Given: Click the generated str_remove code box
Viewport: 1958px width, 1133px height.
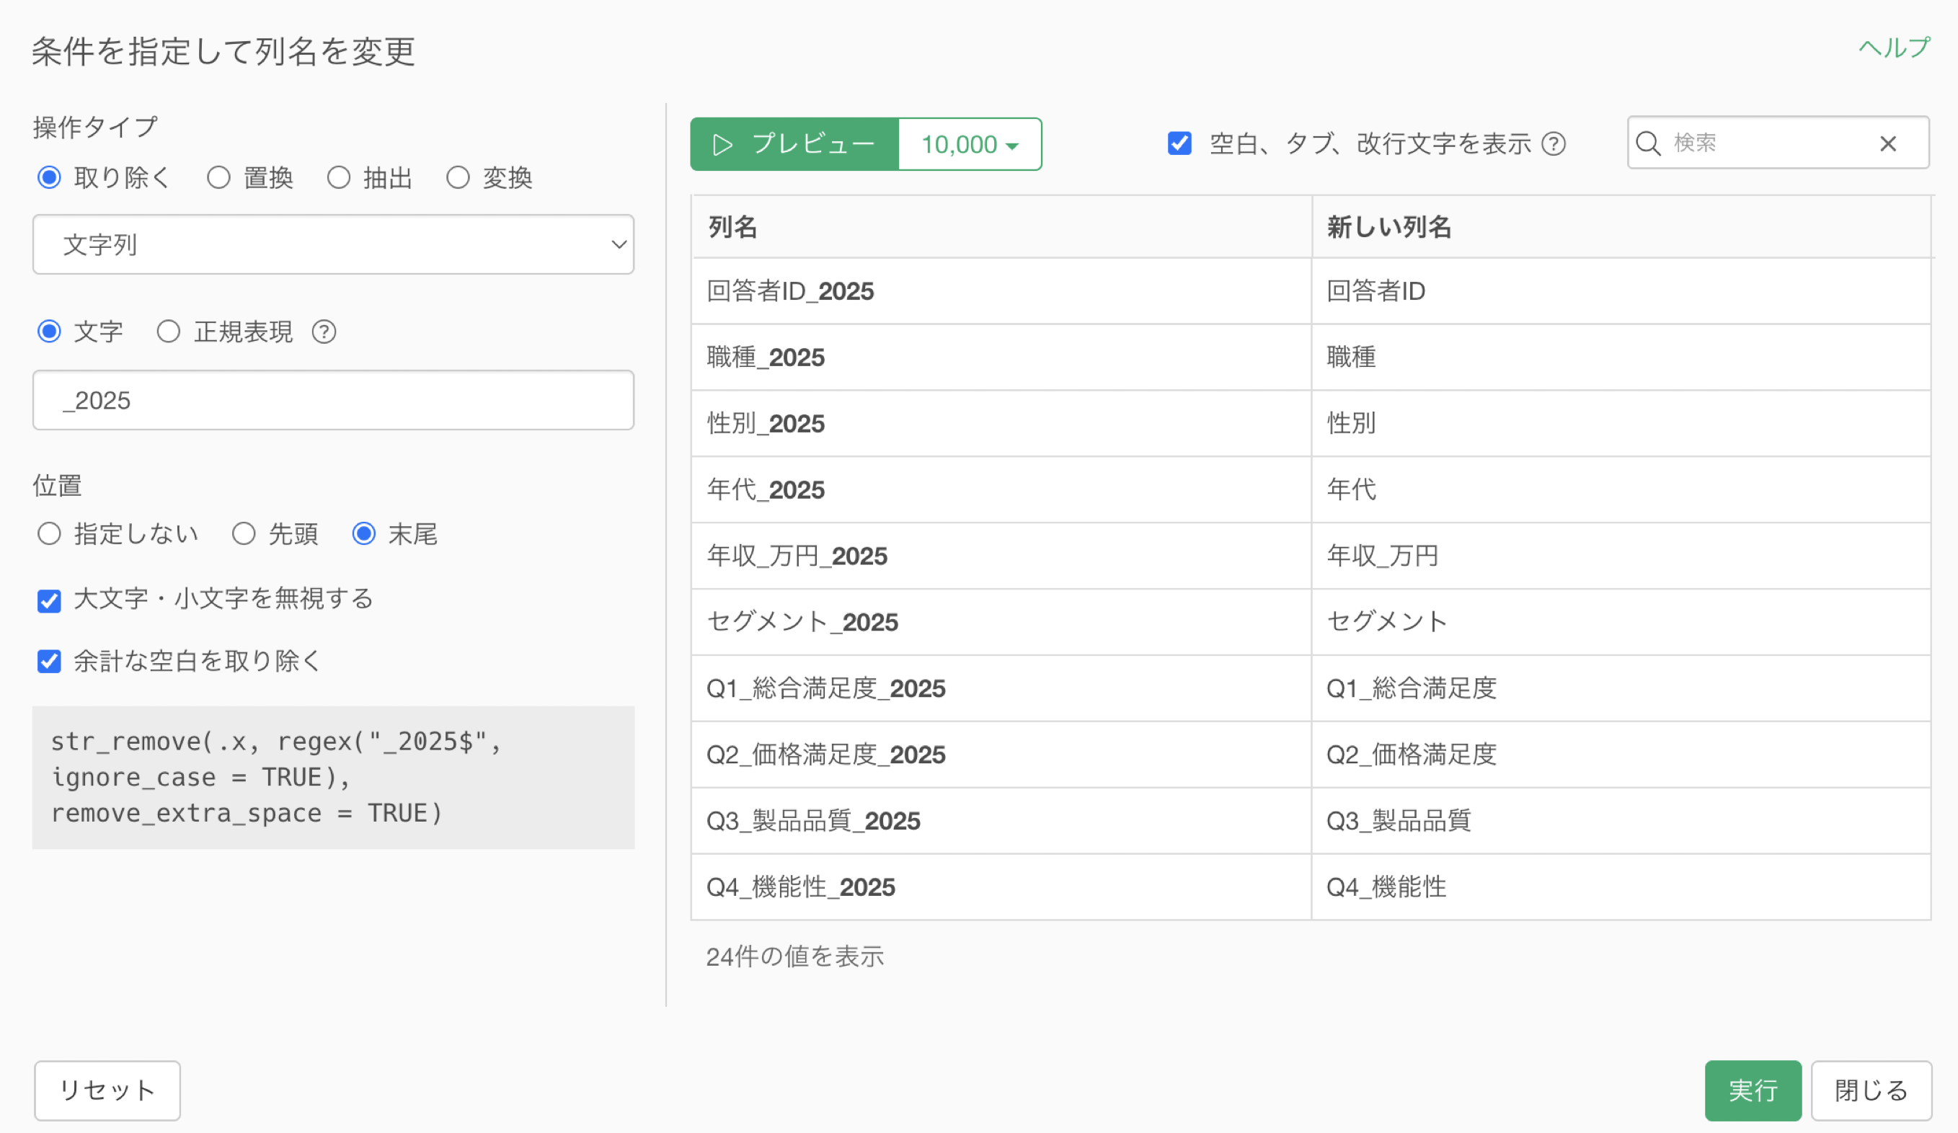Looking at the screenshot, I should click(333, 778).
